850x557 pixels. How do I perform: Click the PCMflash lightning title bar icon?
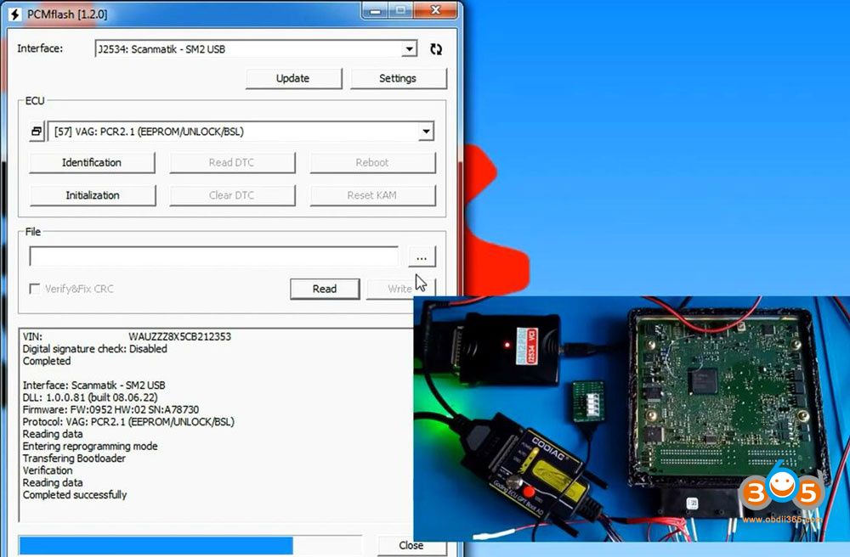click(14, 14)
